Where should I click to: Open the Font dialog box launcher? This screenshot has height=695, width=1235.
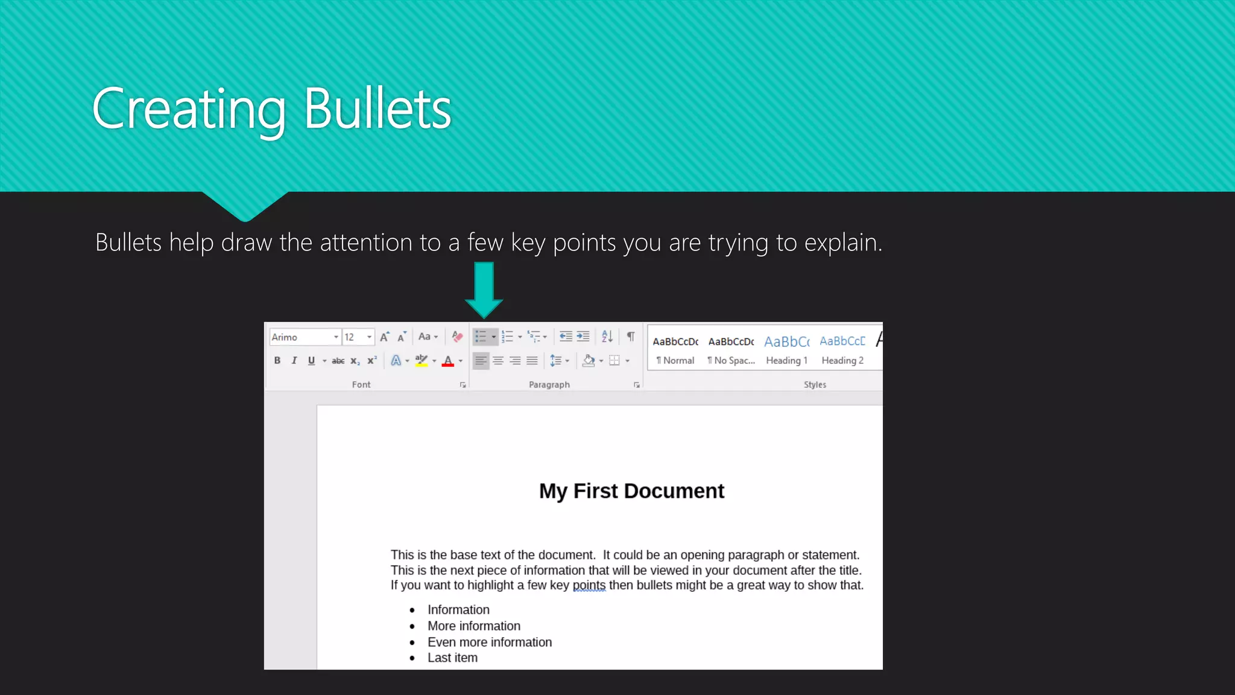click(x=463, y=385)
